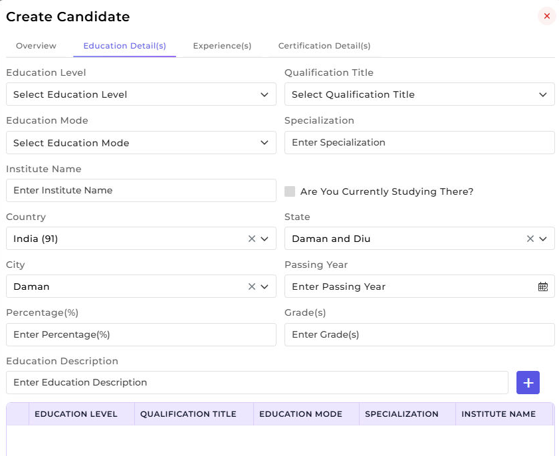Close the Create Candidate dialog
The image size is (559, 456).
pos(546,16)
